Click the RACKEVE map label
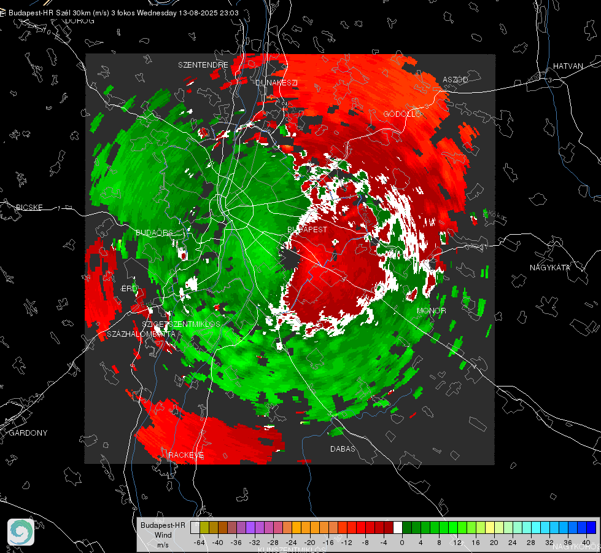This screenshot has width=601, height=553. [x=186, y=455]
